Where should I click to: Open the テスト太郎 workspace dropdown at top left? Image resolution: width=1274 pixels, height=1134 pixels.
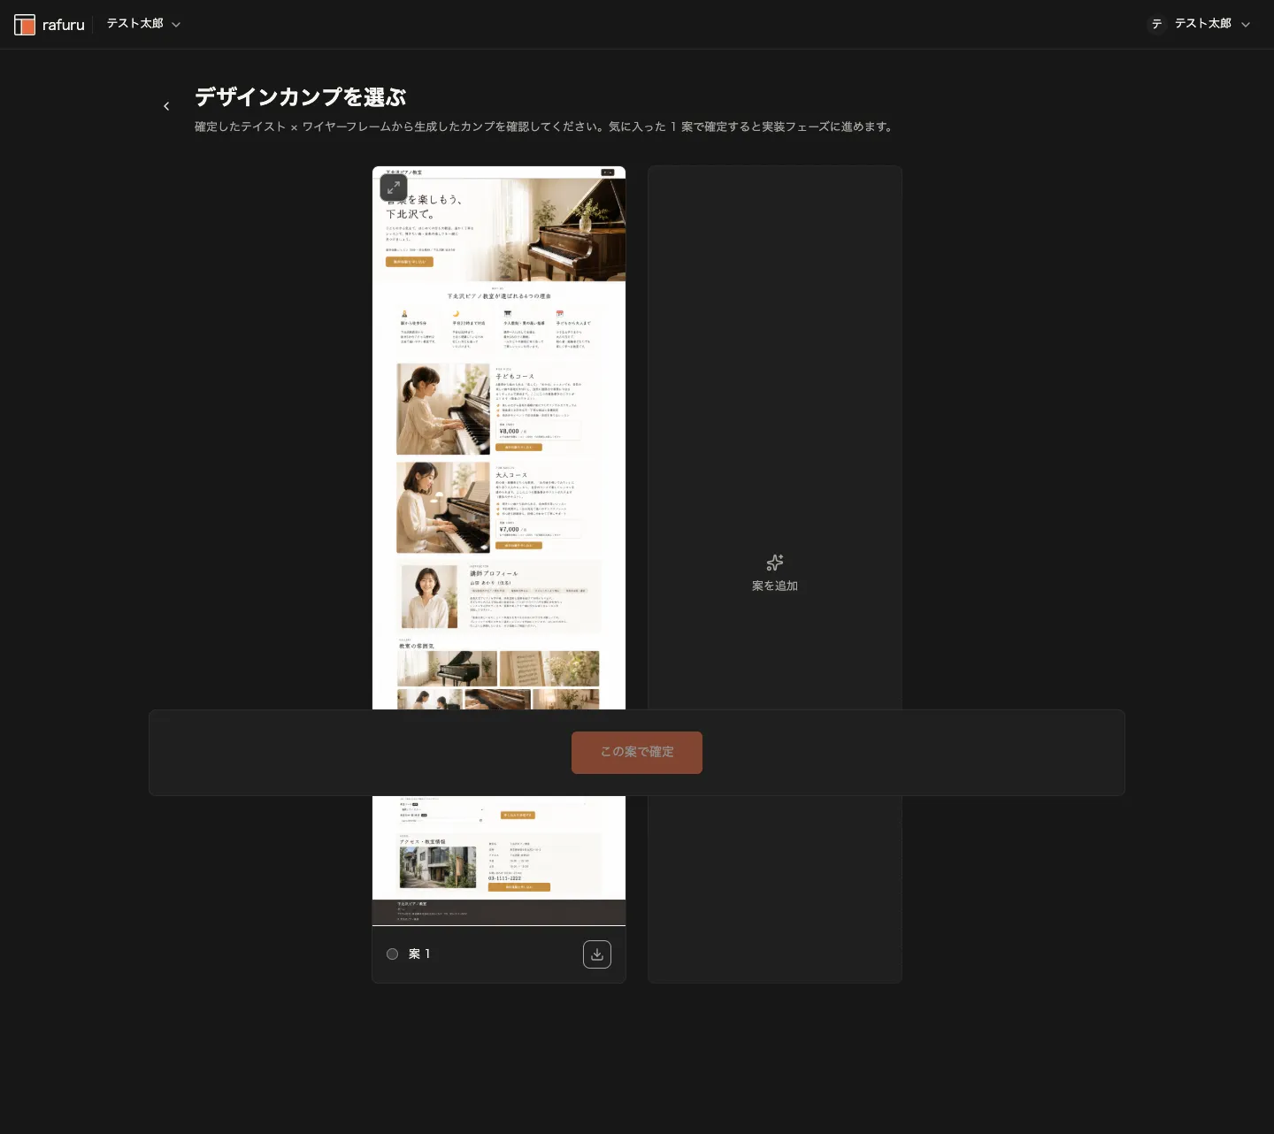click(143, 24)
